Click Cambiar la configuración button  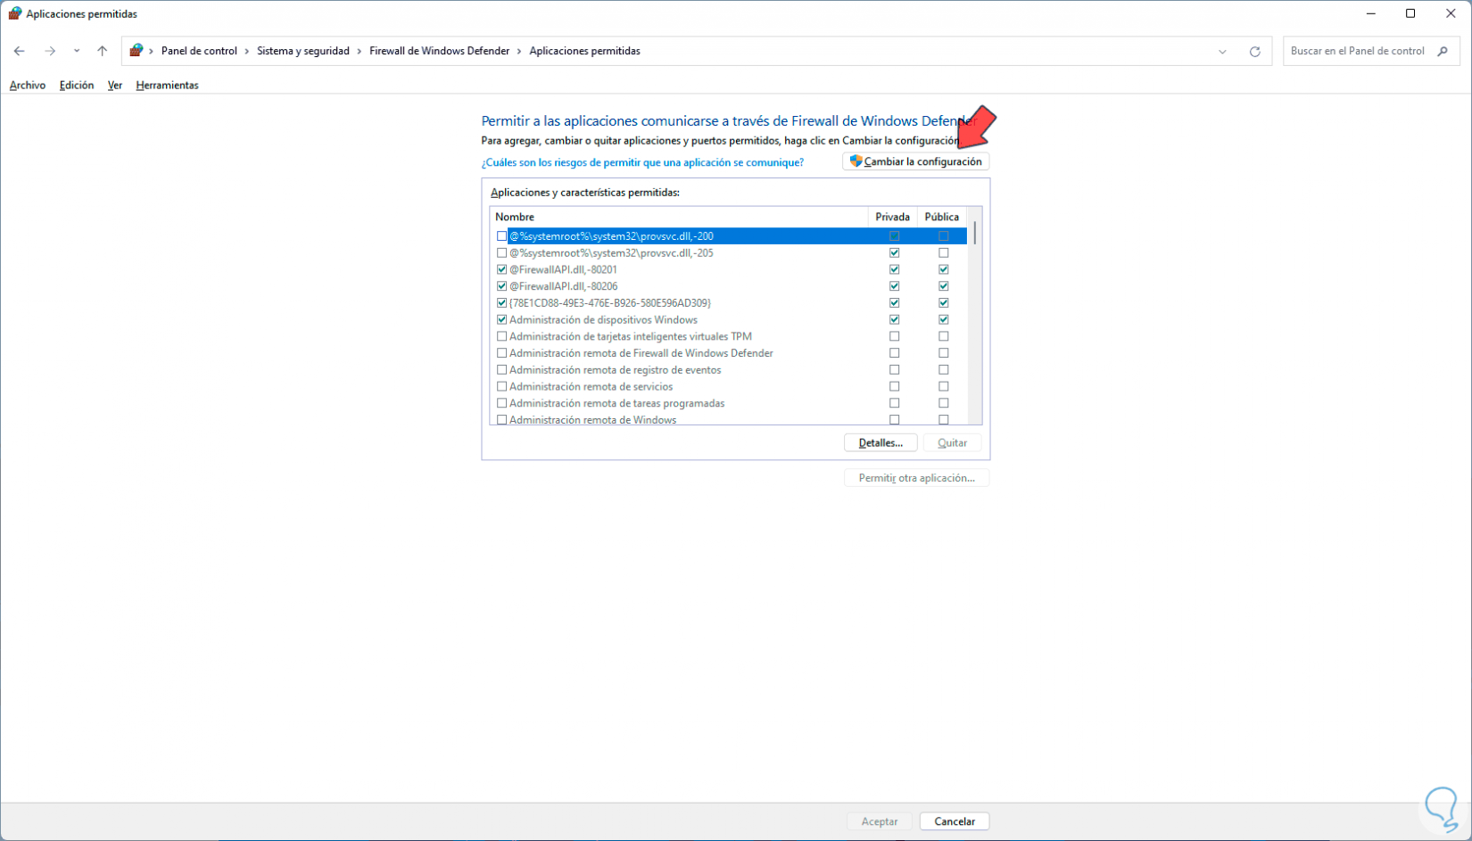[x=916, y=161]
